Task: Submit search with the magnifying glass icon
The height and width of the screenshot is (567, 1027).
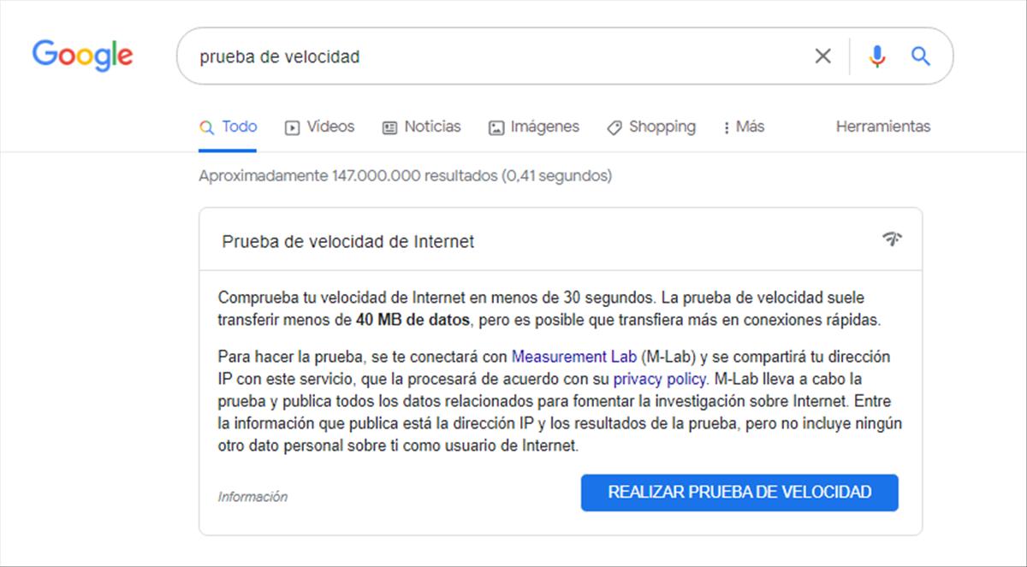Action: tap(920, 56)
